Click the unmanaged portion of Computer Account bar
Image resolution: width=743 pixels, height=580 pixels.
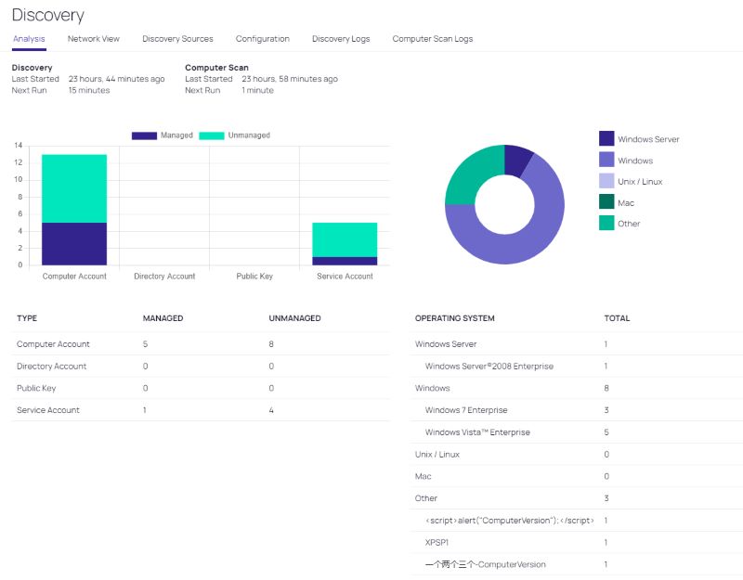(74, 188)
